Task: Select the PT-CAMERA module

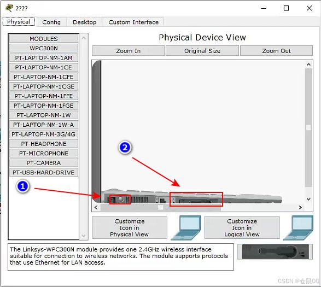Action: pos(44,163)
